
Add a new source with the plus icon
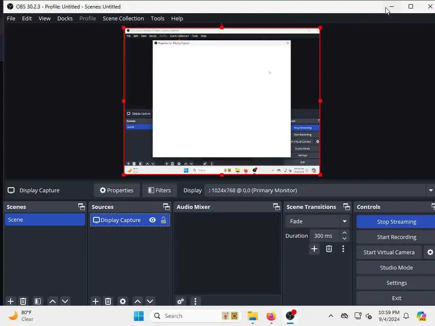click(x=96, y=301)
